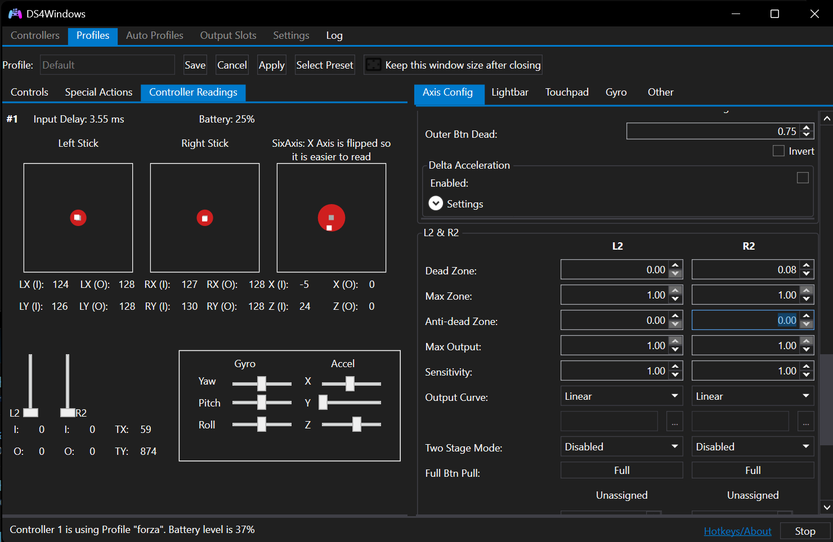833x542 pixels.
Task: Open the Gyro settings tab
Action: pyautogui.click(x=616, y=92)
